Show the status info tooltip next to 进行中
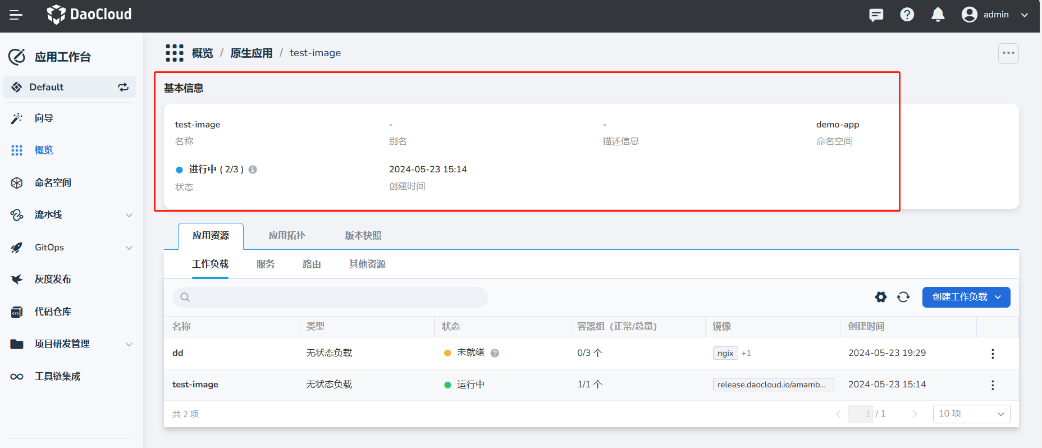Screen dimensions: 1042x448 pos(253,170)
